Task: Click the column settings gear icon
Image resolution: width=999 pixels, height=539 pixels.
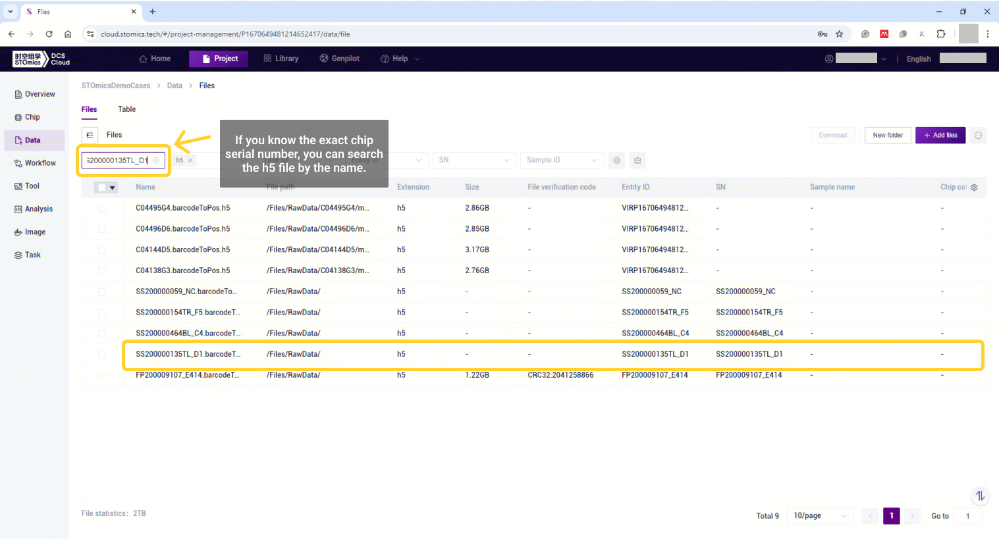Action: click(x=974, y=188)
